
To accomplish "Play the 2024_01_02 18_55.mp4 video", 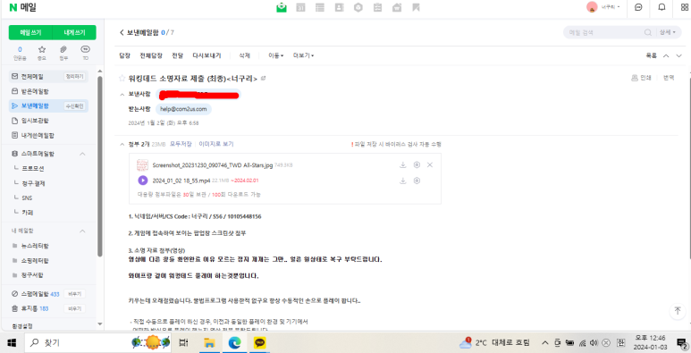I will click(x=143, y=181).
